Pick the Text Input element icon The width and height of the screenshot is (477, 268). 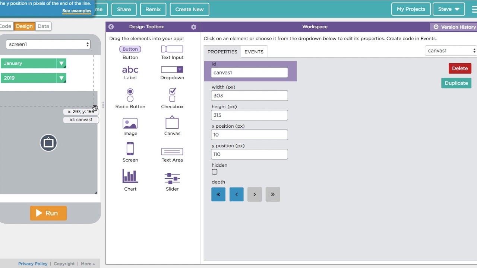pos(172,49)
